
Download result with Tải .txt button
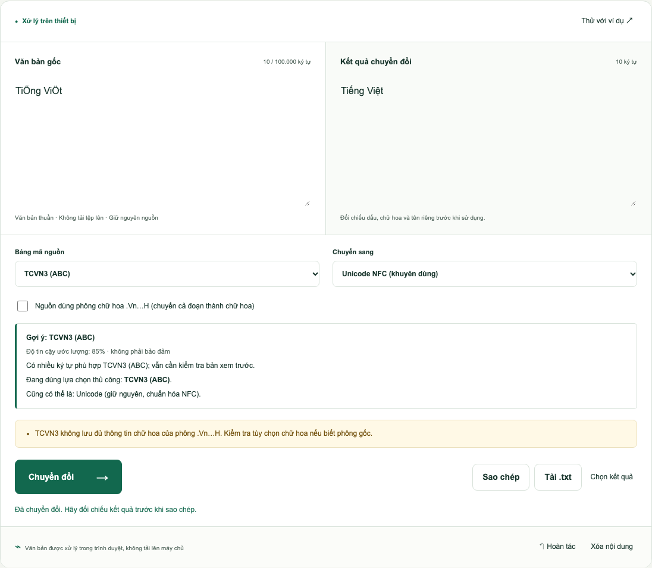pos(557,477)
